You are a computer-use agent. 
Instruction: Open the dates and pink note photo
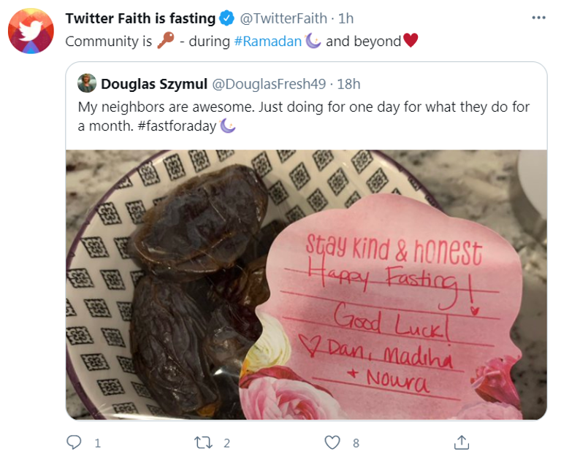point(306,285)
